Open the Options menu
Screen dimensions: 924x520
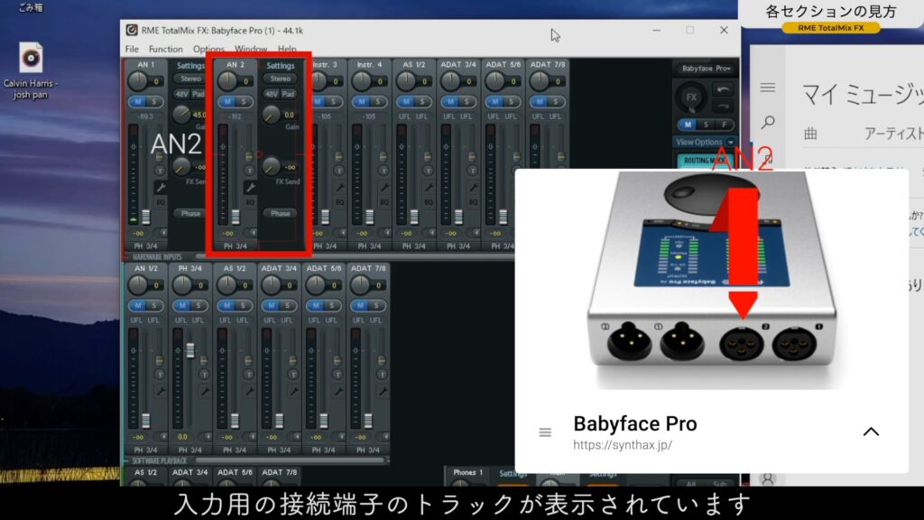(208, 49)
